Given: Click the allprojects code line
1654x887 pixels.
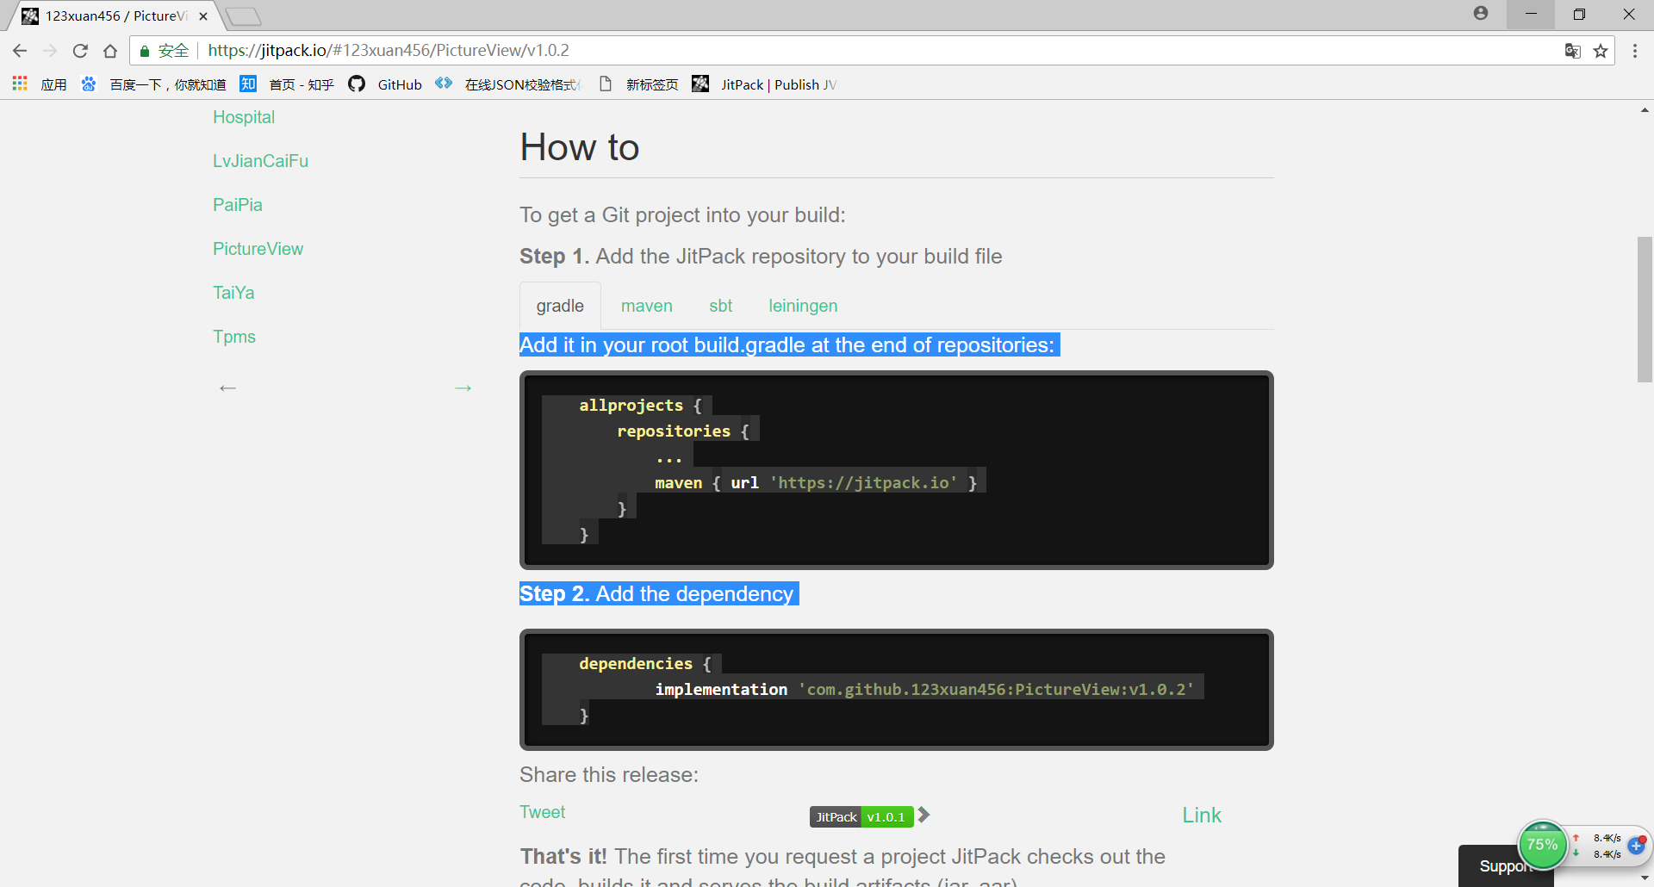Looking at the screenshot, I should pos(640,406).
